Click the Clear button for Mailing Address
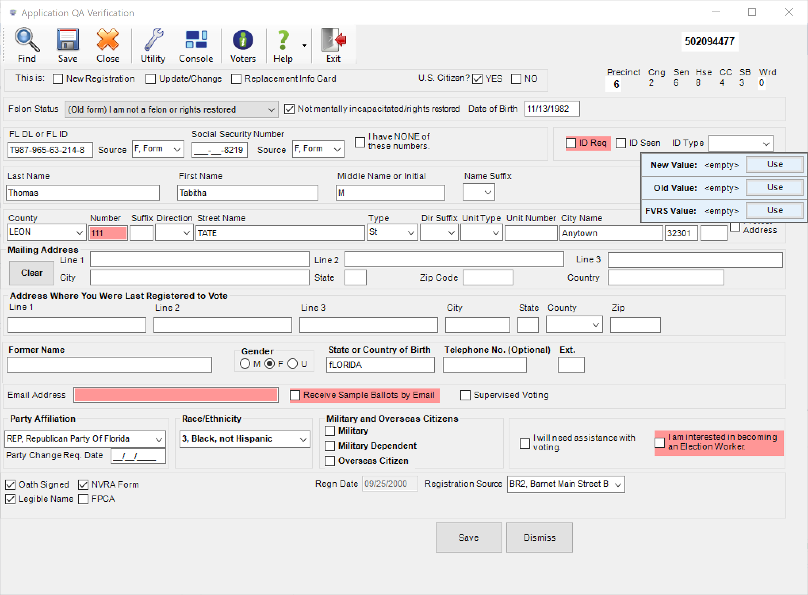Screen dimensions: 808x595 [x=31, y=273]
